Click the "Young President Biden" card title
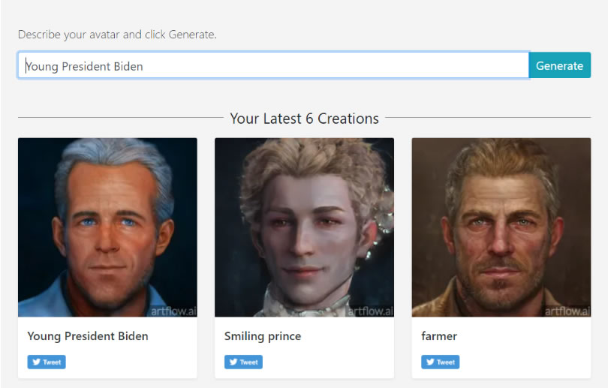608x388 pixels. click(88, 336)
